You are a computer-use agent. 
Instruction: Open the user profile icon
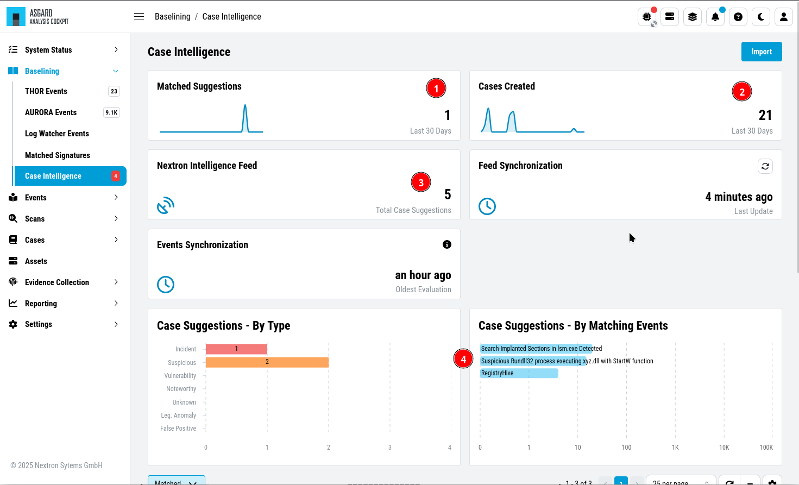[x=784, y=17]
